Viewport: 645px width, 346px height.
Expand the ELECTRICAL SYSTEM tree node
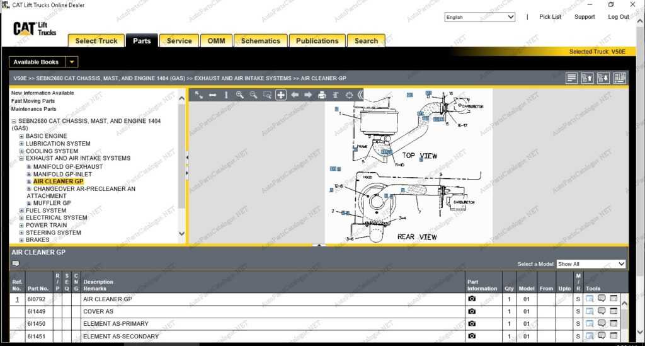(21, 218)
